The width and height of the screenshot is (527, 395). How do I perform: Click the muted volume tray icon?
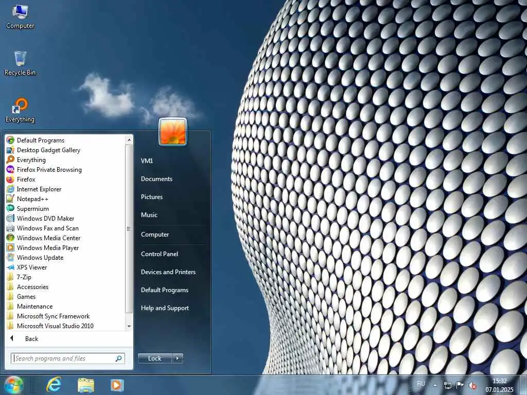473,385
